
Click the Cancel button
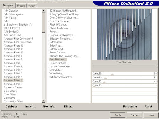click(x=134, y=115)
